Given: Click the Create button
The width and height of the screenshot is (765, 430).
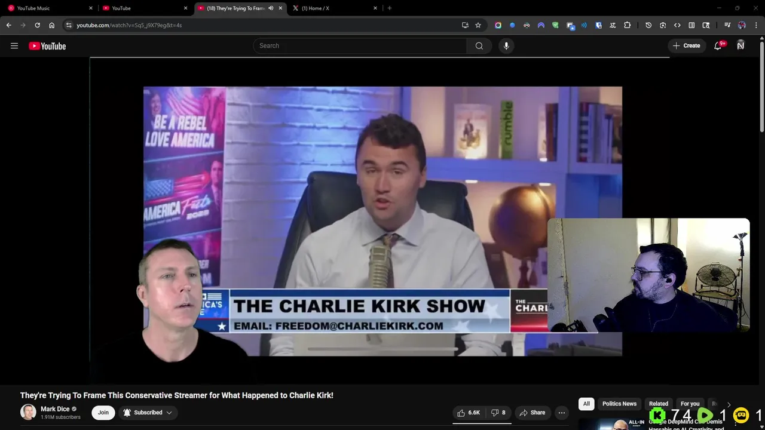Looking at the screenshot, I should point(687,46).
